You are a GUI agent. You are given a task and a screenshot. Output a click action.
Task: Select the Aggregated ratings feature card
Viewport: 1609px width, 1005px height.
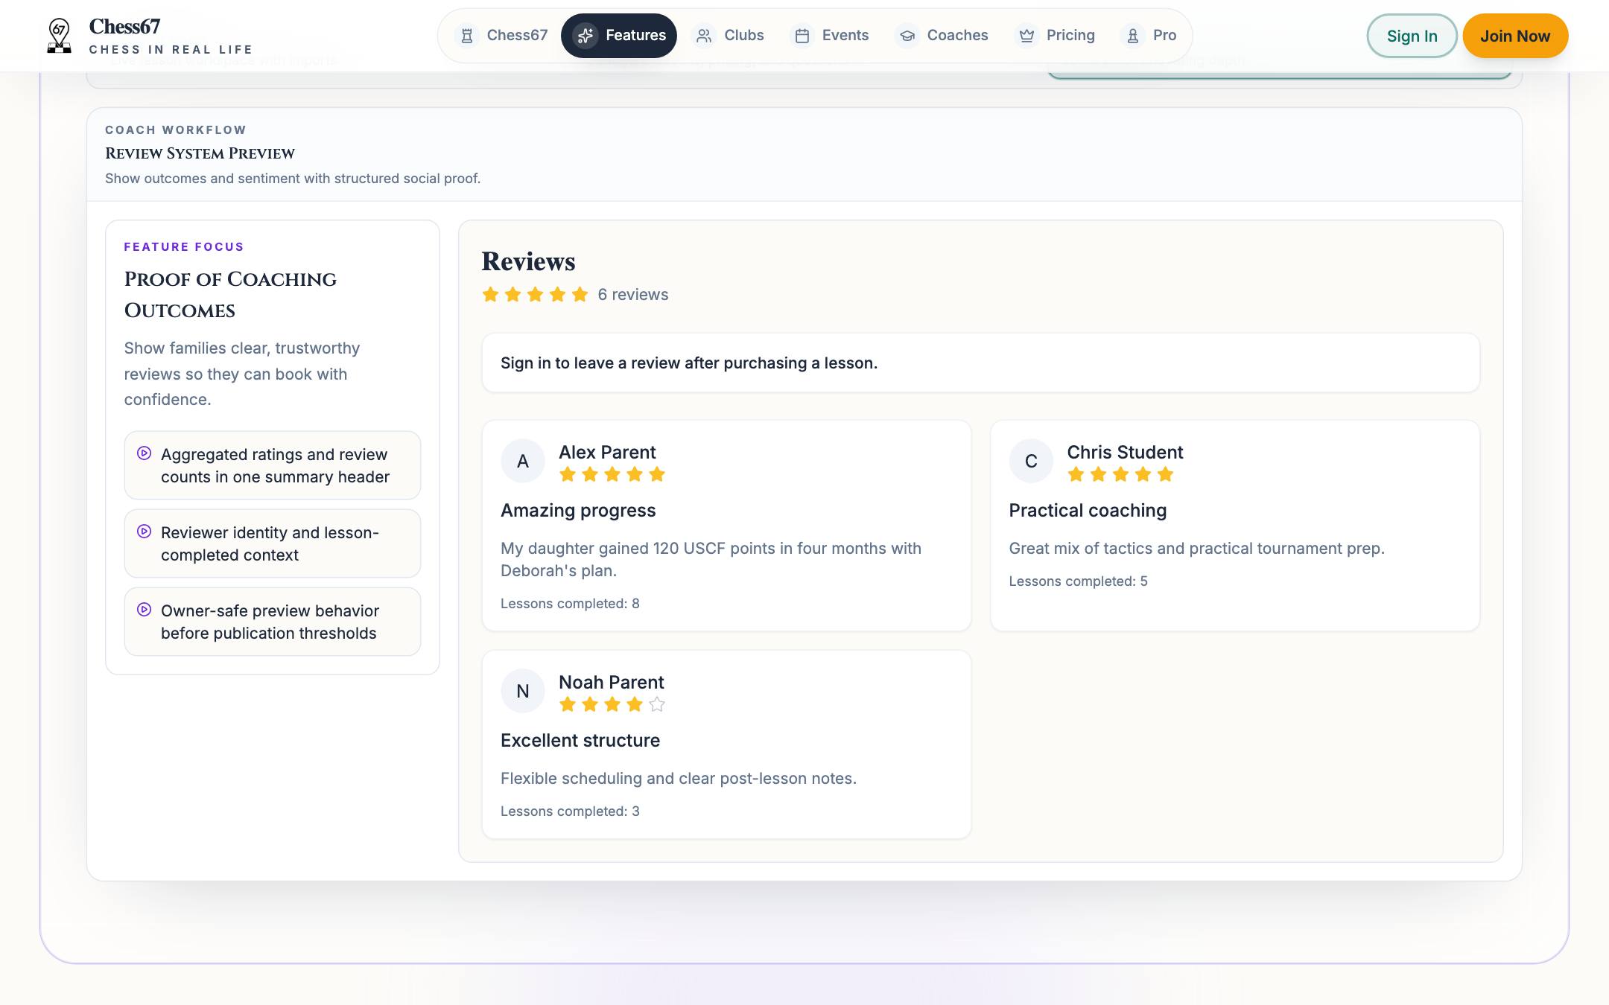(x=273, y=465)
